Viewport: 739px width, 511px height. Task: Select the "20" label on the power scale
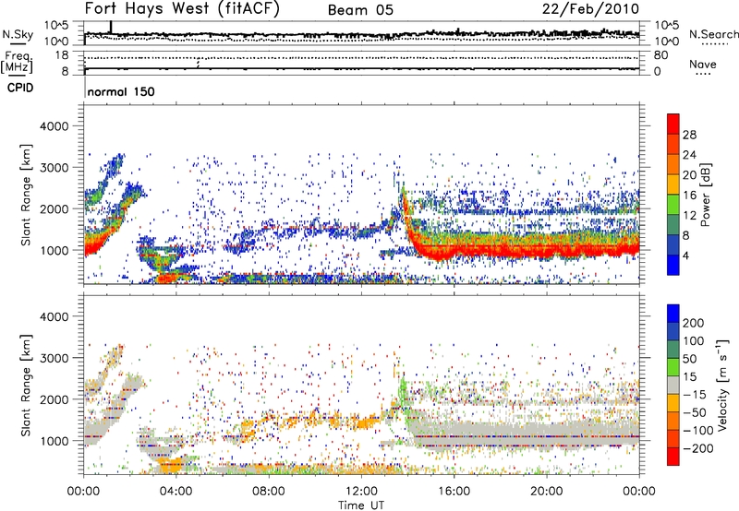689,175
